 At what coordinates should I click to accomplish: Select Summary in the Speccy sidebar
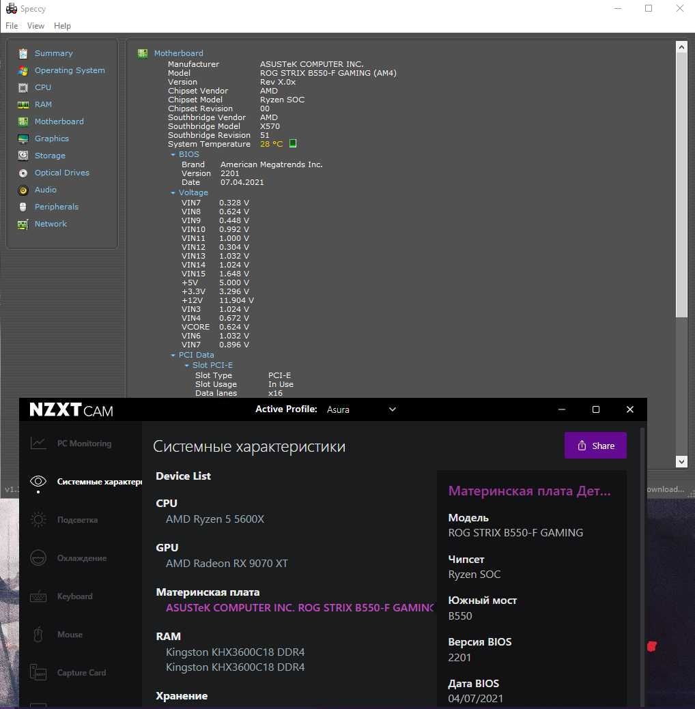tap(54, 53)
